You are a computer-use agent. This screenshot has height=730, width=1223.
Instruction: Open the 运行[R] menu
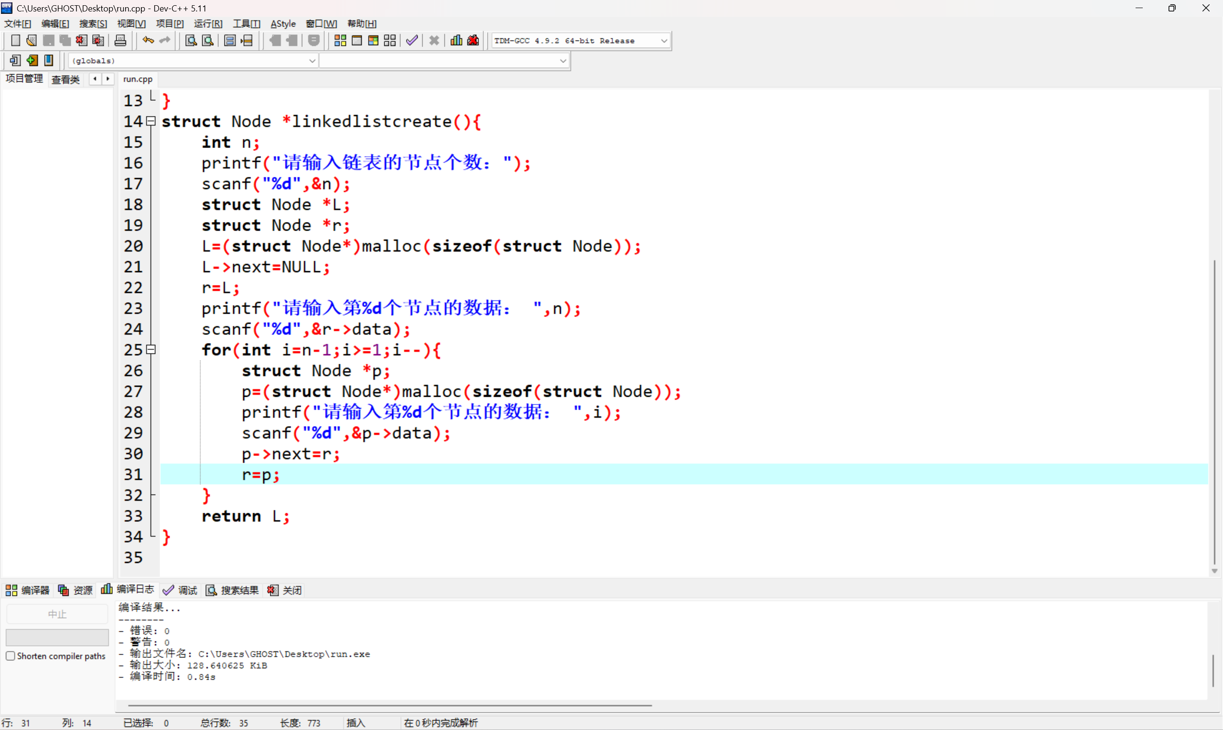tap(208, 23)
